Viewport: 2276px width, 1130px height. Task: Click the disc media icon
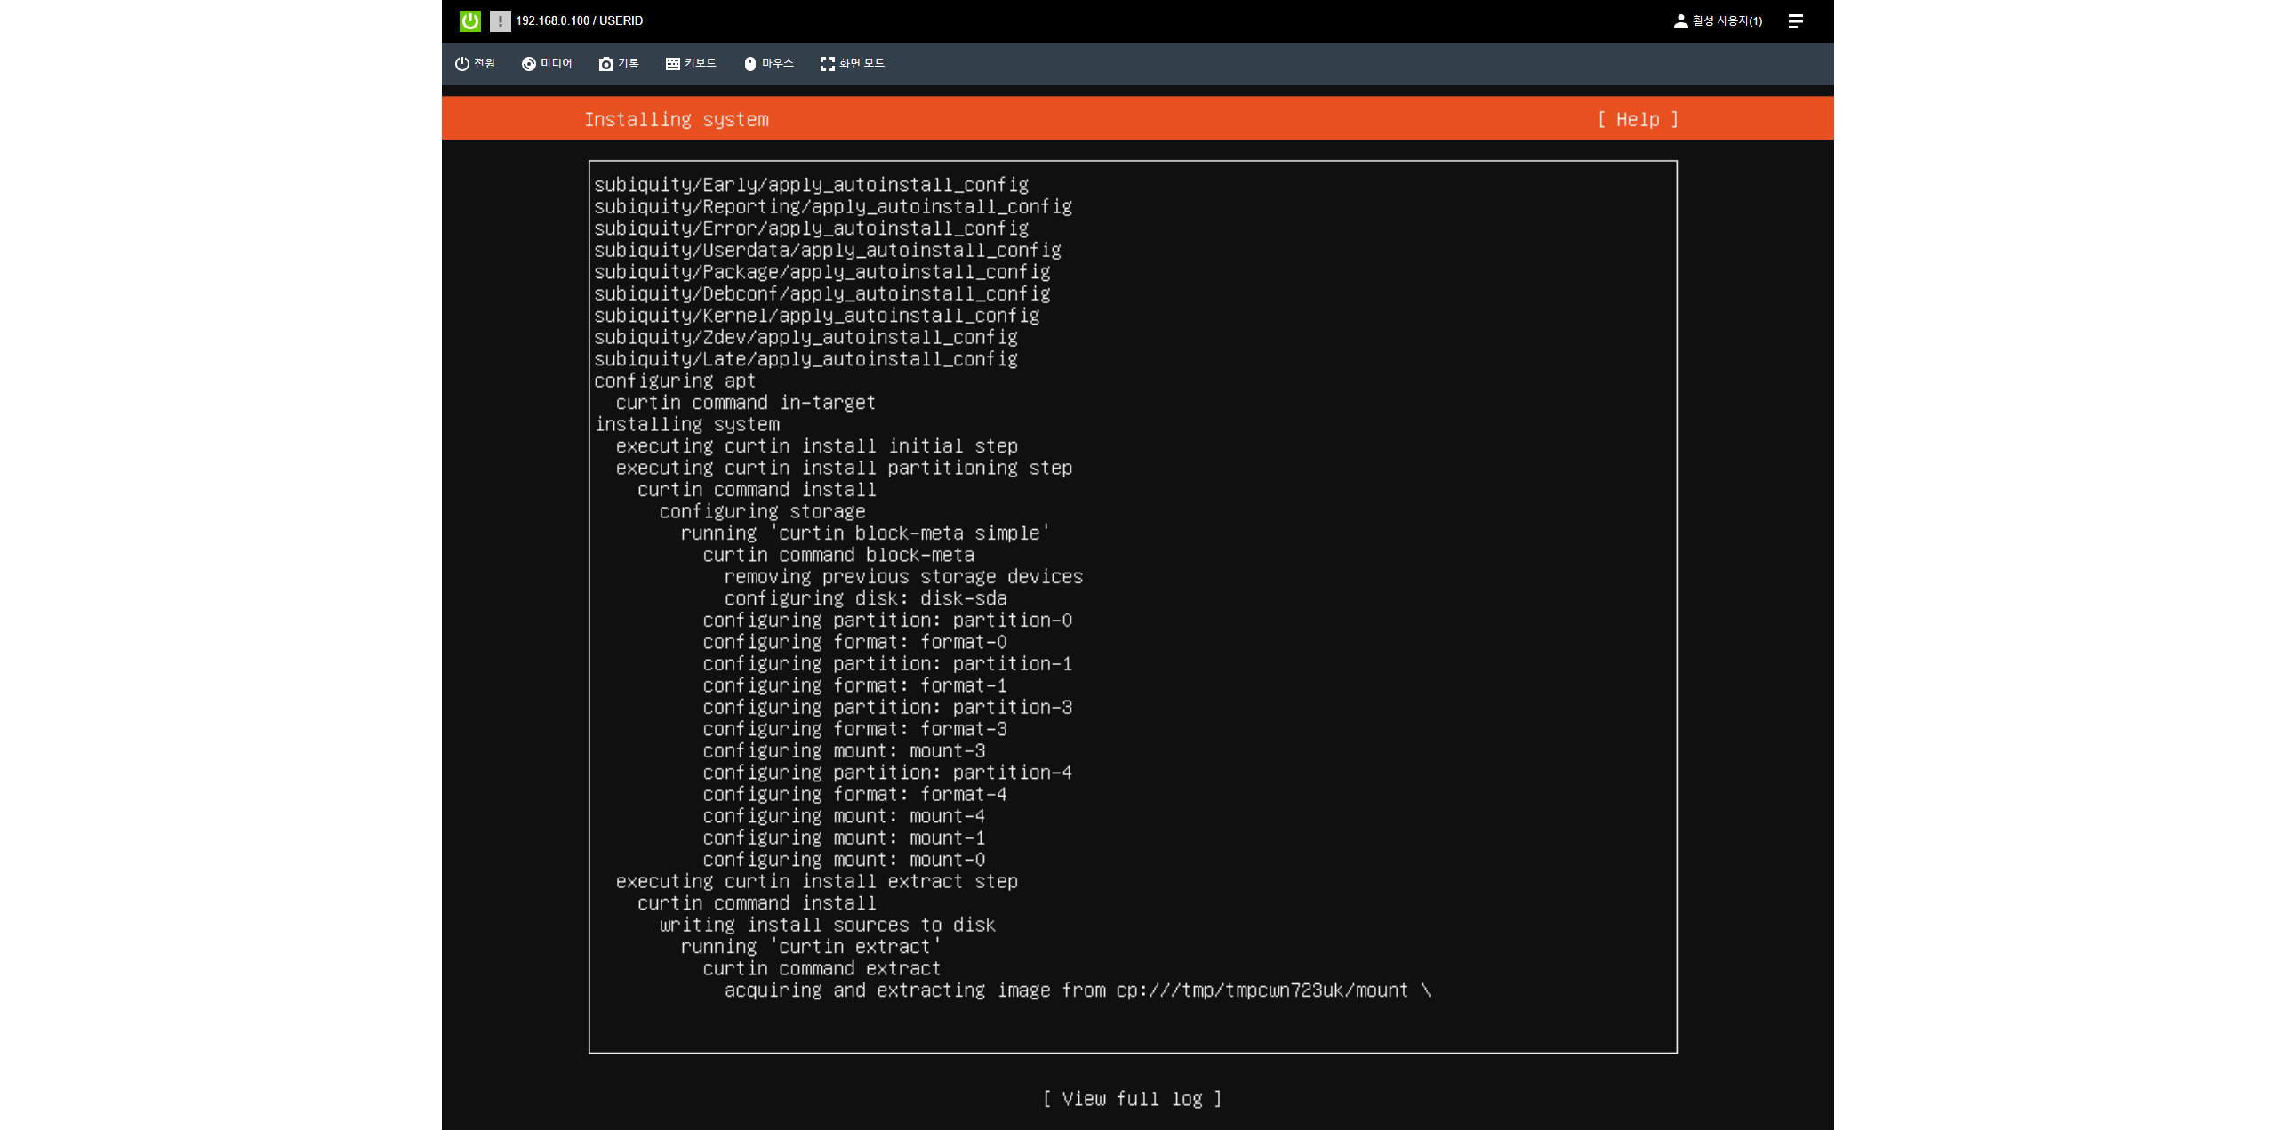click(x=528, y=64)
